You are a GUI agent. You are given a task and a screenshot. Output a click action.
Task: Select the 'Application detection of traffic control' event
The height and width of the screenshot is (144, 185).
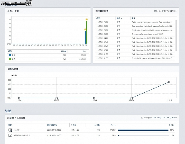(x=135, y=30)
